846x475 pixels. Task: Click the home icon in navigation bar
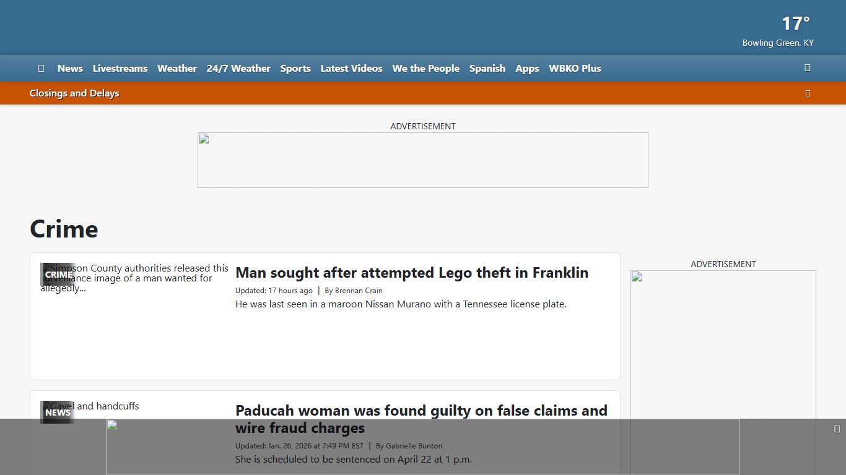click(41, 69)
